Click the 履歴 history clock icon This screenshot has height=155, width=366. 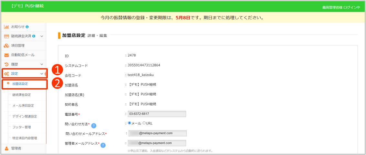tap(6, 64)
